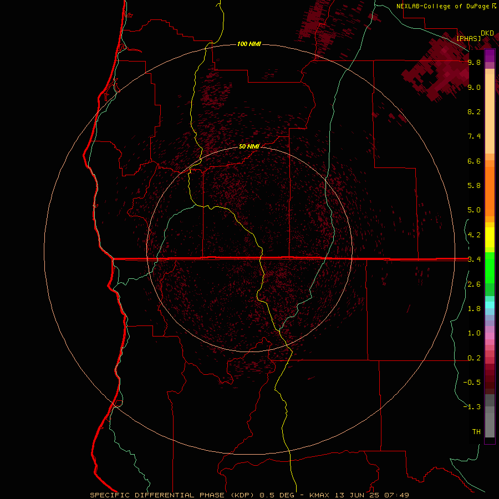
Task: Click the -0.5 scale value
Action: [472, 383]
